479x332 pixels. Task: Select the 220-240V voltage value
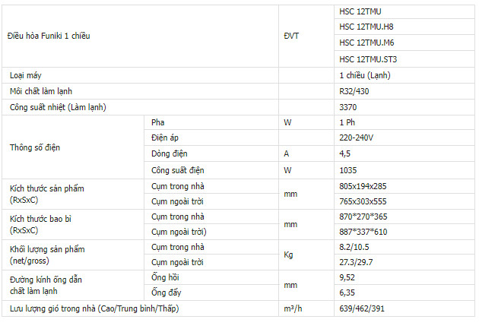[356, 138]
